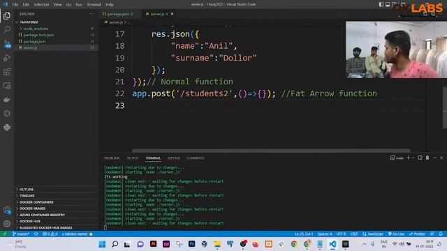
Task: Open the View menu
Action: (x=57, y=5)
